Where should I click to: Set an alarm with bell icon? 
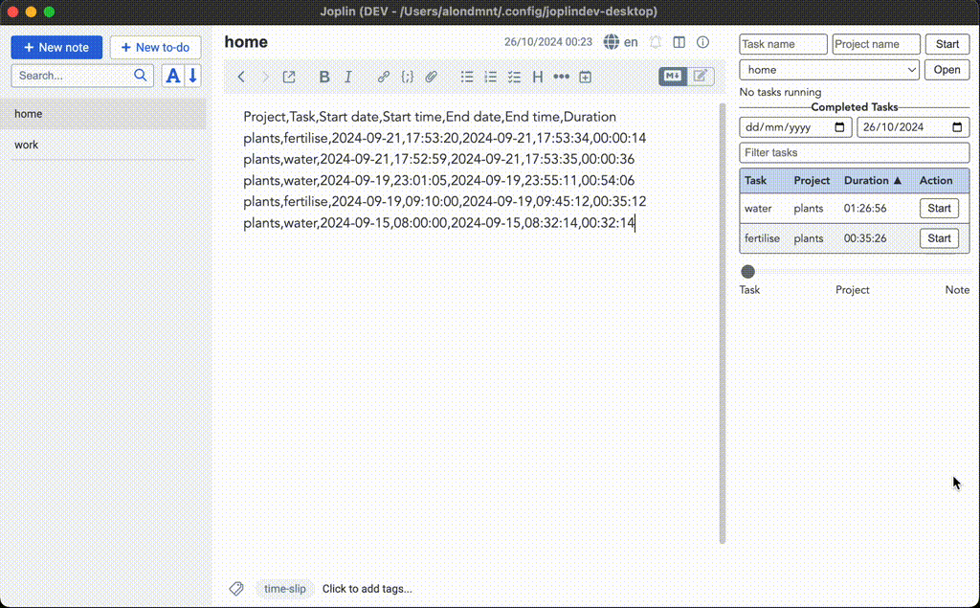point(655,42)
